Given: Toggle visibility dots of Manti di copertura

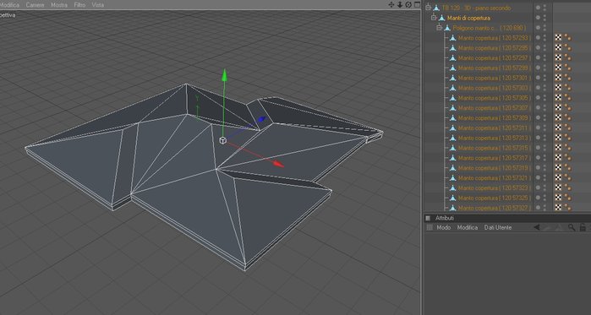Looking at the screenshot, I should pos(544,18).
